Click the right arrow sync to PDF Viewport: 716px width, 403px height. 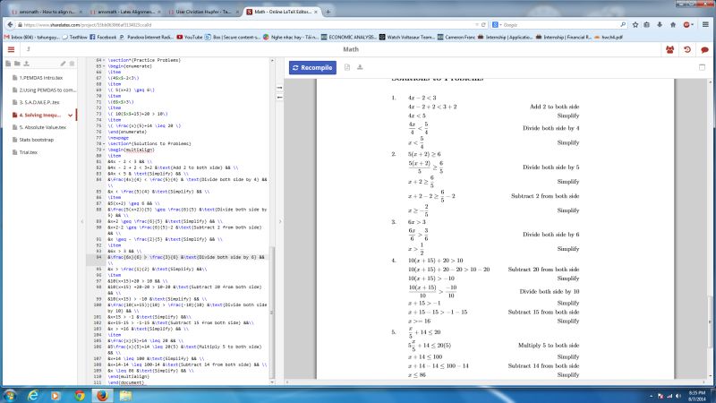279,87
